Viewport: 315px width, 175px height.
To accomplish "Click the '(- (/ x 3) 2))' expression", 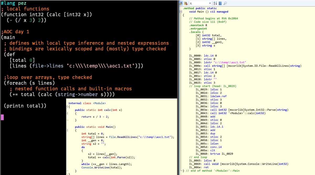I will 27,20.
